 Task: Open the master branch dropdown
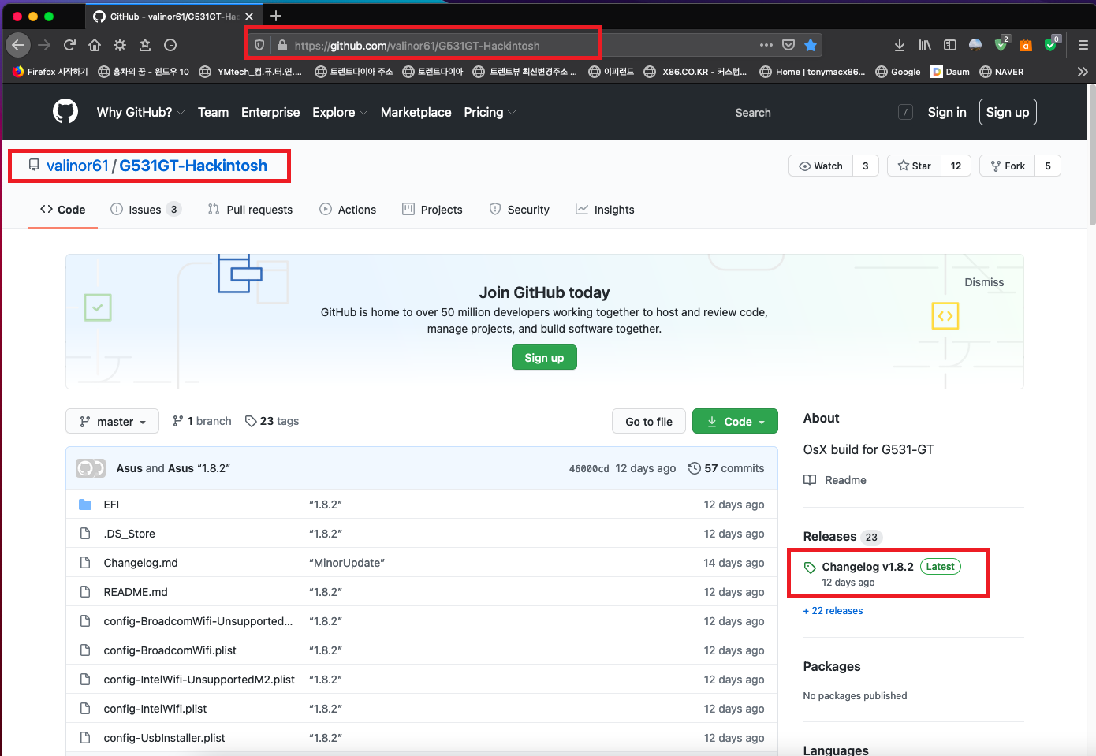113,422
